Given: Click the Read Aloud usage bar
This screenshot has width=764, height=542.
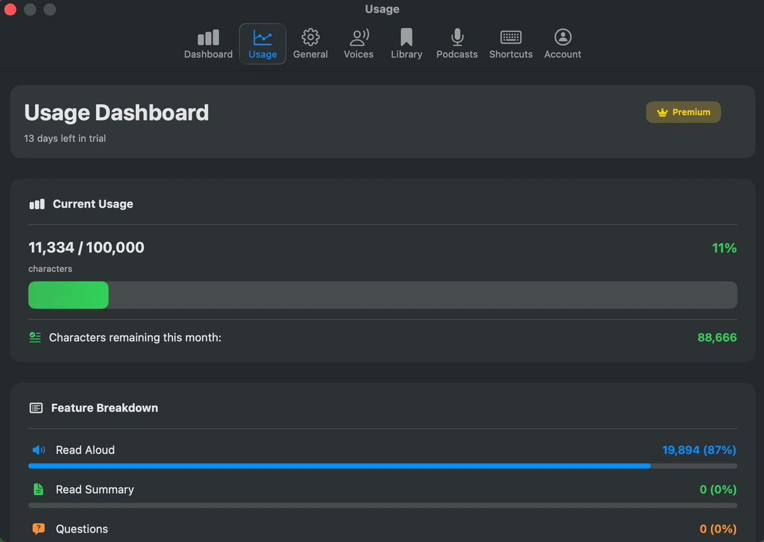Looking at the screenshot, I should (339, 466).
